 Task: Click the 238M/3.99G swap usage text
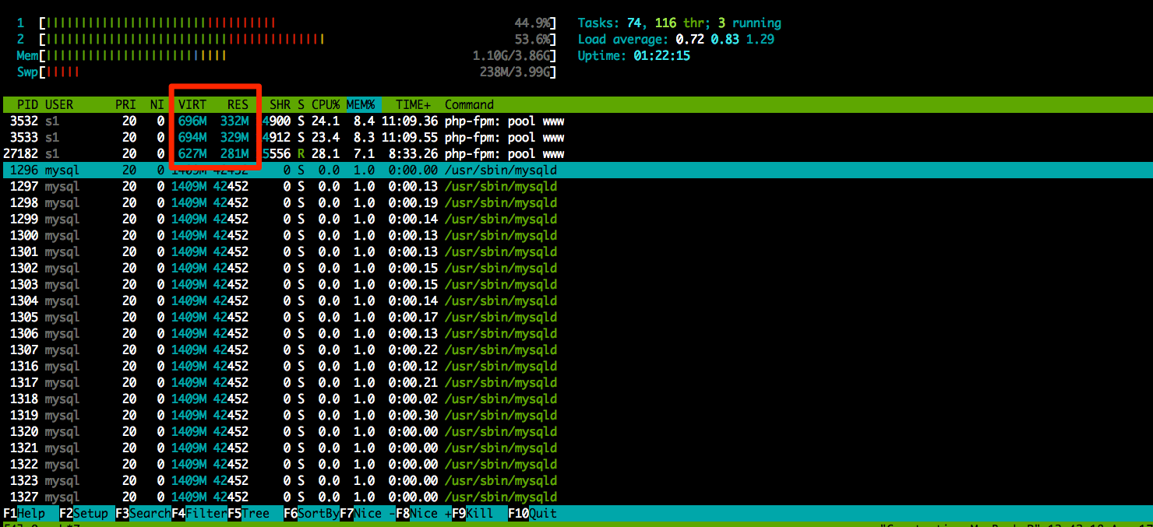pos(515,72)
